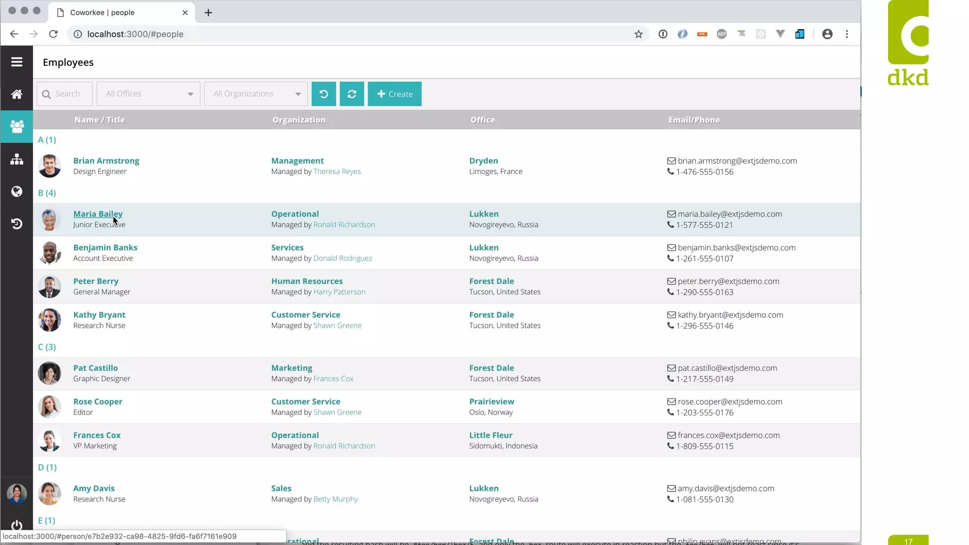Click Brian Armstrong's avatar photo
The height and width of the screenshot is (545, 969).
pyautogui.click(x=49, y=166)
